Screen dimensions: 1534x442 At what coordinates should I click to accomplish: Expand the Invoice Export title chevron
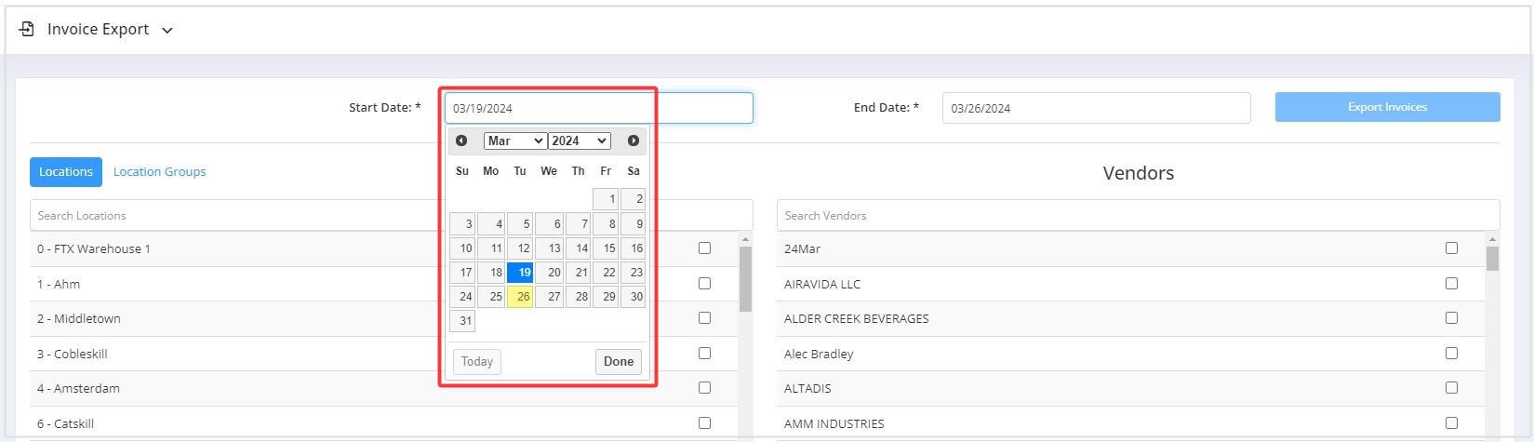tap(167, 30)
